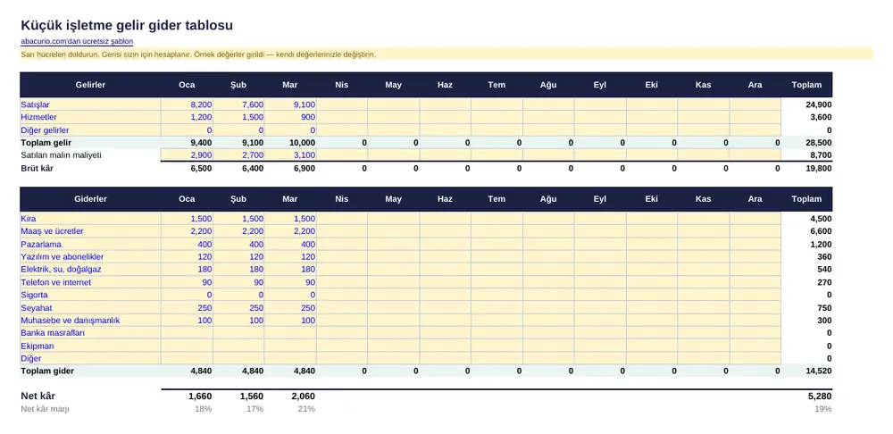Select the Seyahat expense label
893x434 pixels.
tap(37, 308)
